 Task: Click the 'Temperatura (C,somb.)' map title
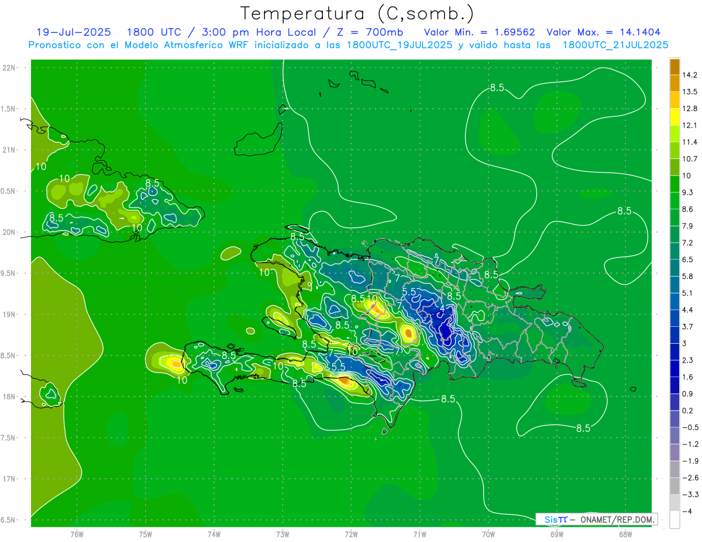pos(357,13)
